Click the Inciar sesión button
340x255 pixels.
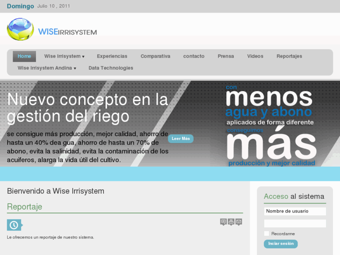click(x=281, y=244)
